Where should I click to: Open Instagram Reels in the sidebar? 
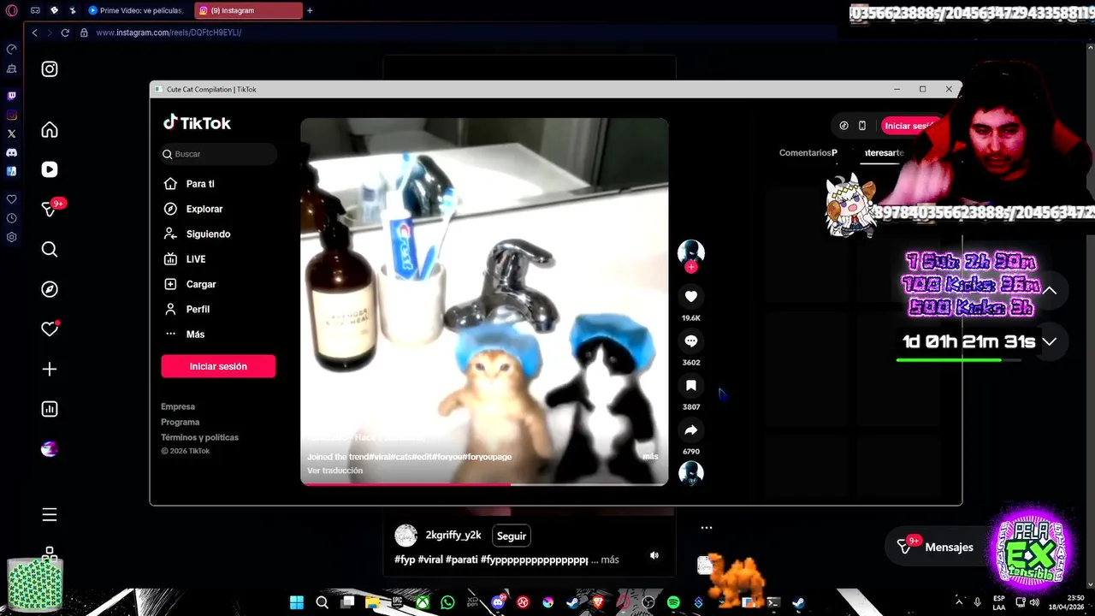50,169
